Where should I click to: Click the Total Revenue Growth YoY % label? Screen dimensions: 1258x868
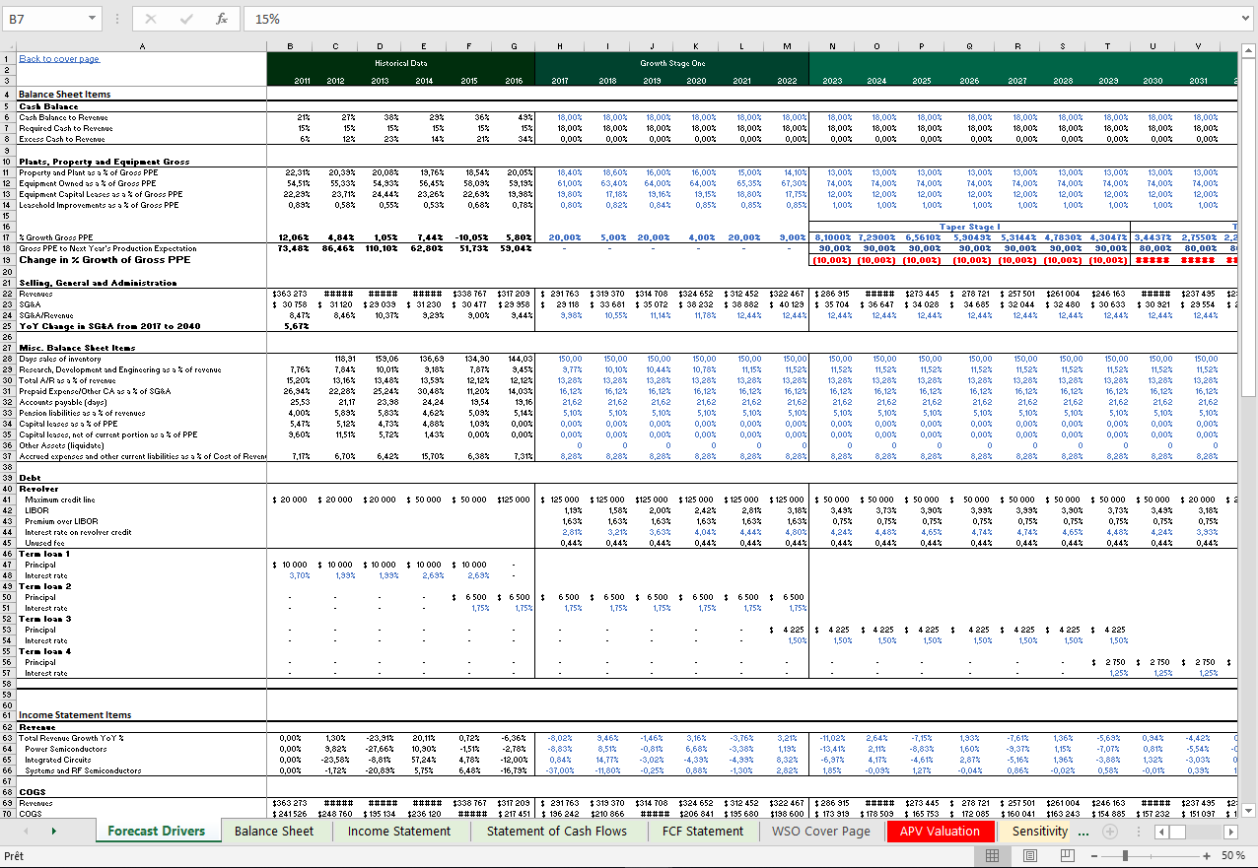71,737
